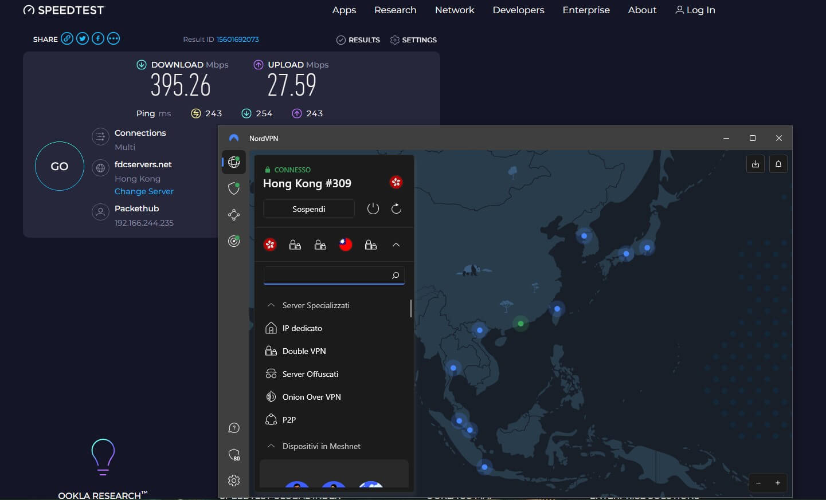Screen dimensions: 826x500
Task: Zoom in the NordVPN map
Action: [778, 483]
